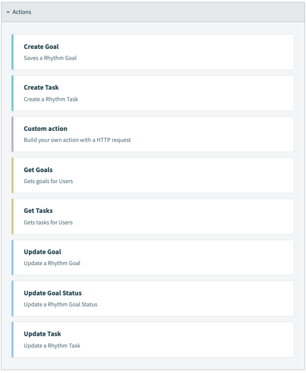Screen dimensions: 306x373
Task: Click the teal stripe on Create Goal card
Action: point(12,52)
